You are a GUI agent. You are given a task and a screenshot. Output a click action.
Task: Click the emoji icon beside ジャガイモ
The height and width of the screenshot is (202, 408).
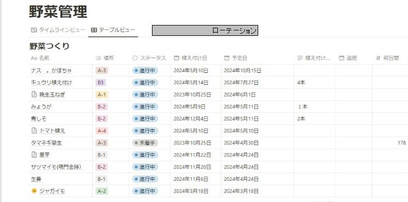click(x=34, y=191)
